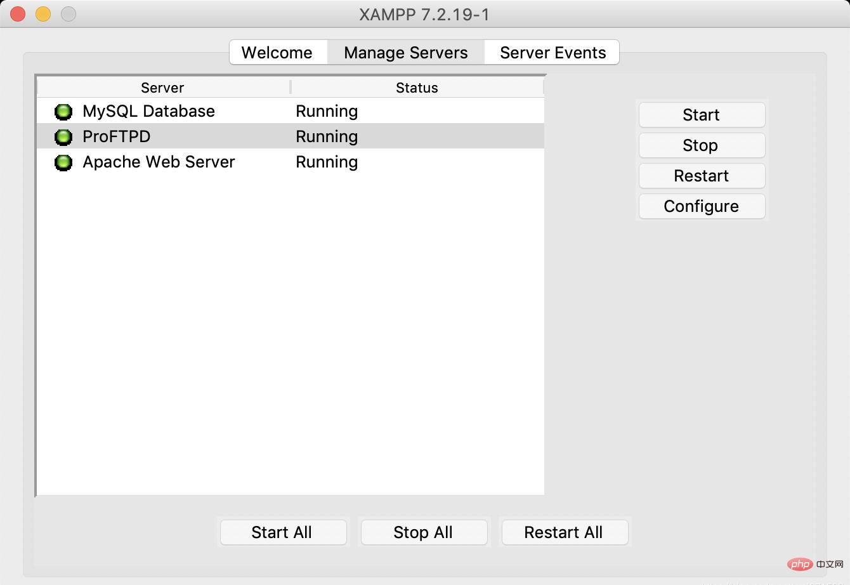Minimize the XAMPP window with the yellow button
The width and height of the screenshot is (850, 585).
43,14
